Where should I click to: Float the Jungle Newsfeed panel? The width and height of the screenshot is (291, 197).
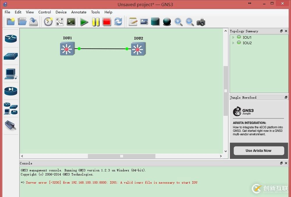286,97
